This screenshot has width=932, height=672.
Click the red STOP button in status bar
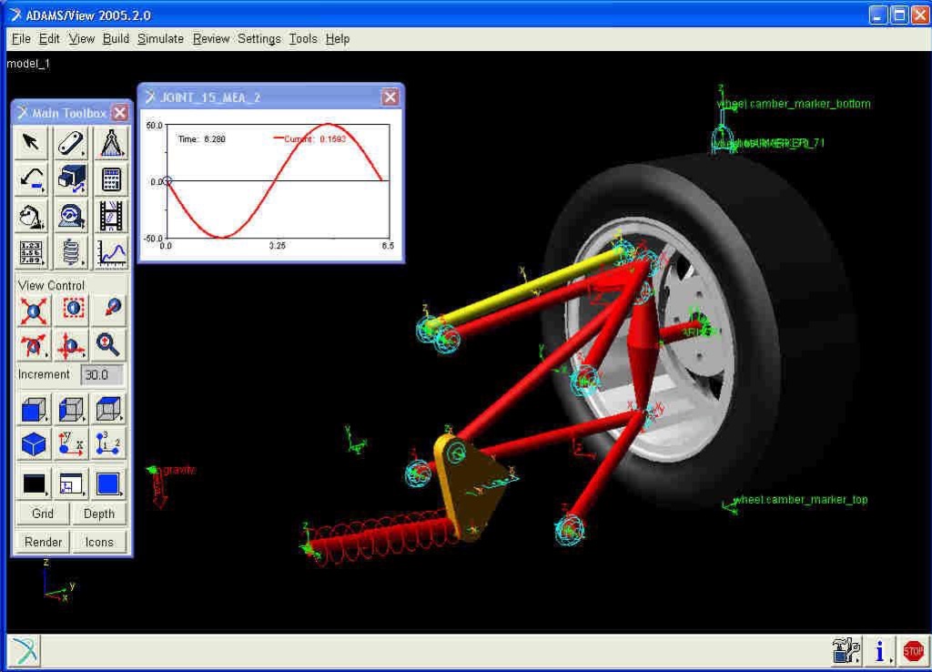click(x=913, y=651)
